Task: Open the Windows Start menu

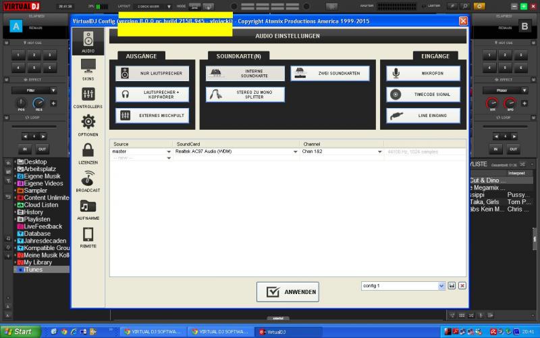Action: tap(20, 332)
